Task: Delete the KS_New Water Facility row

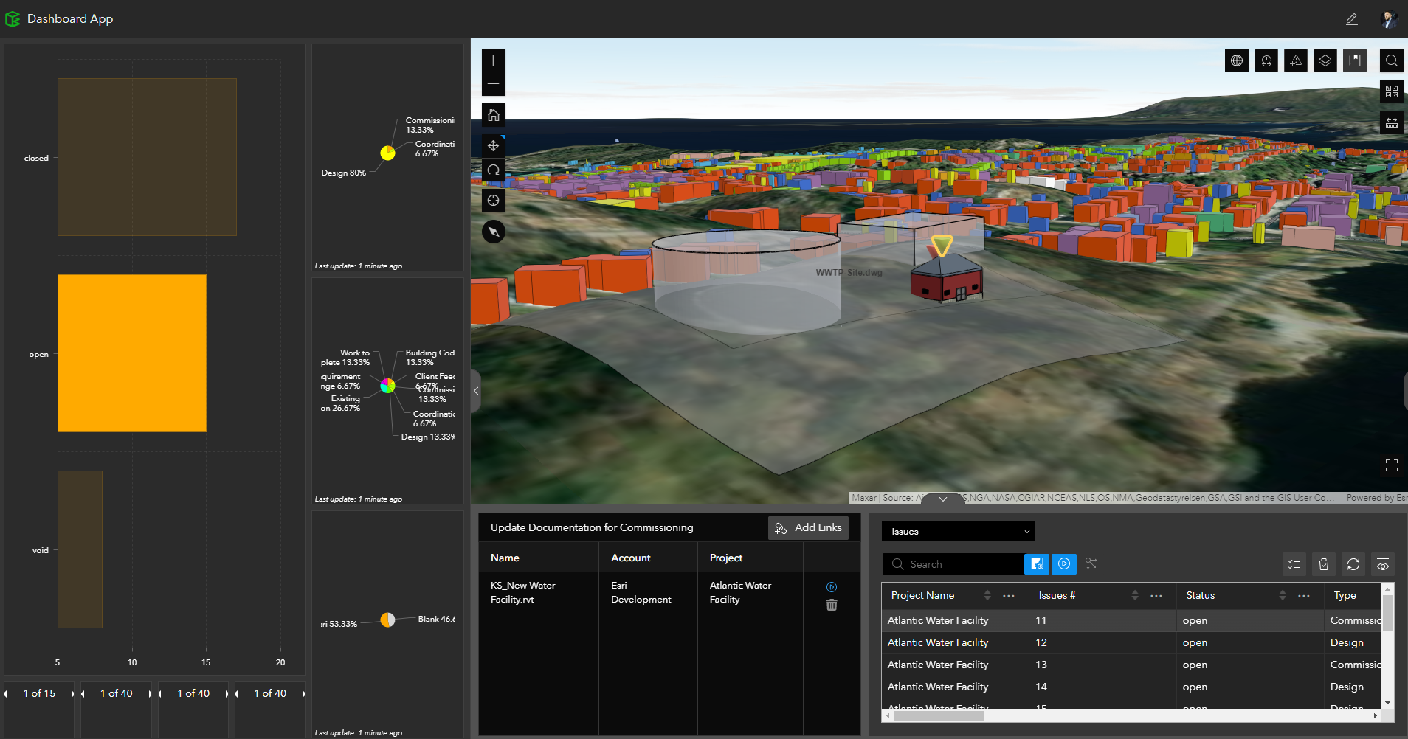Action: tap(832, 604)
